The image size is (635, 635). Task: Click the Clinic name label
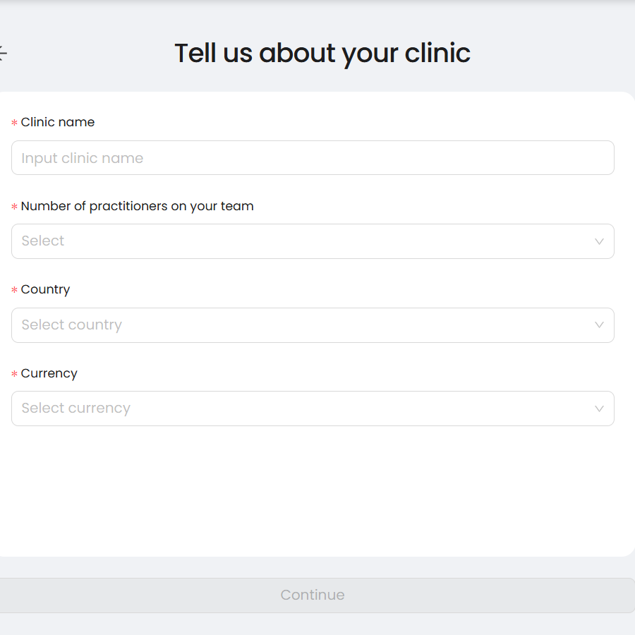coord(58,122)
